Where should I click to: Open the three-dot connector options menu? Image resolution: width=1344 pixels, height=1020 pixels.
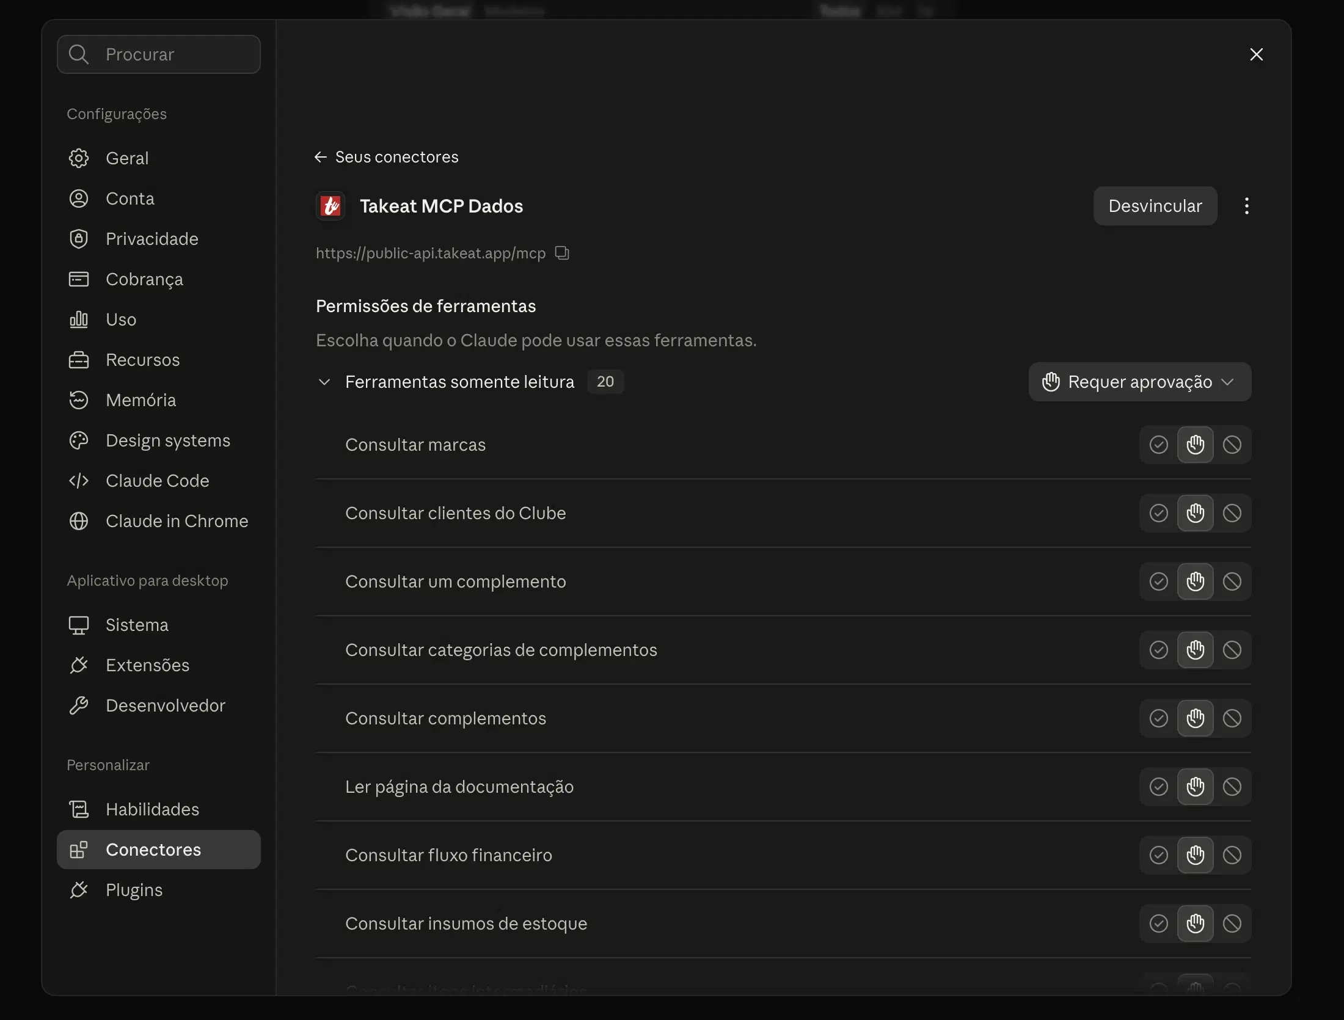[x=1247, y=206]
